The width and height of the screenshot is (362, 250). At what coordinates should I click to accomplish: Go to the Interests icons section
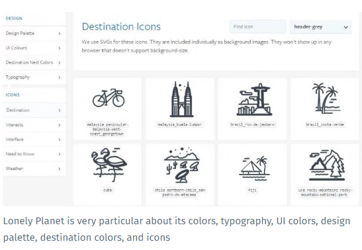point(34,125)
